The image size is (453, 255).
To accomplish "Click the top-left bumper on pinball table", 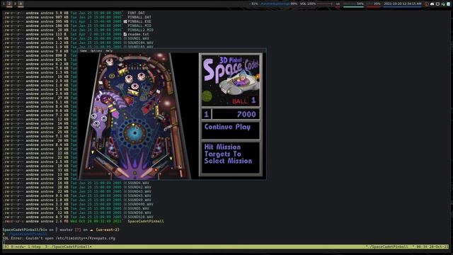I will tap(110, 62).
